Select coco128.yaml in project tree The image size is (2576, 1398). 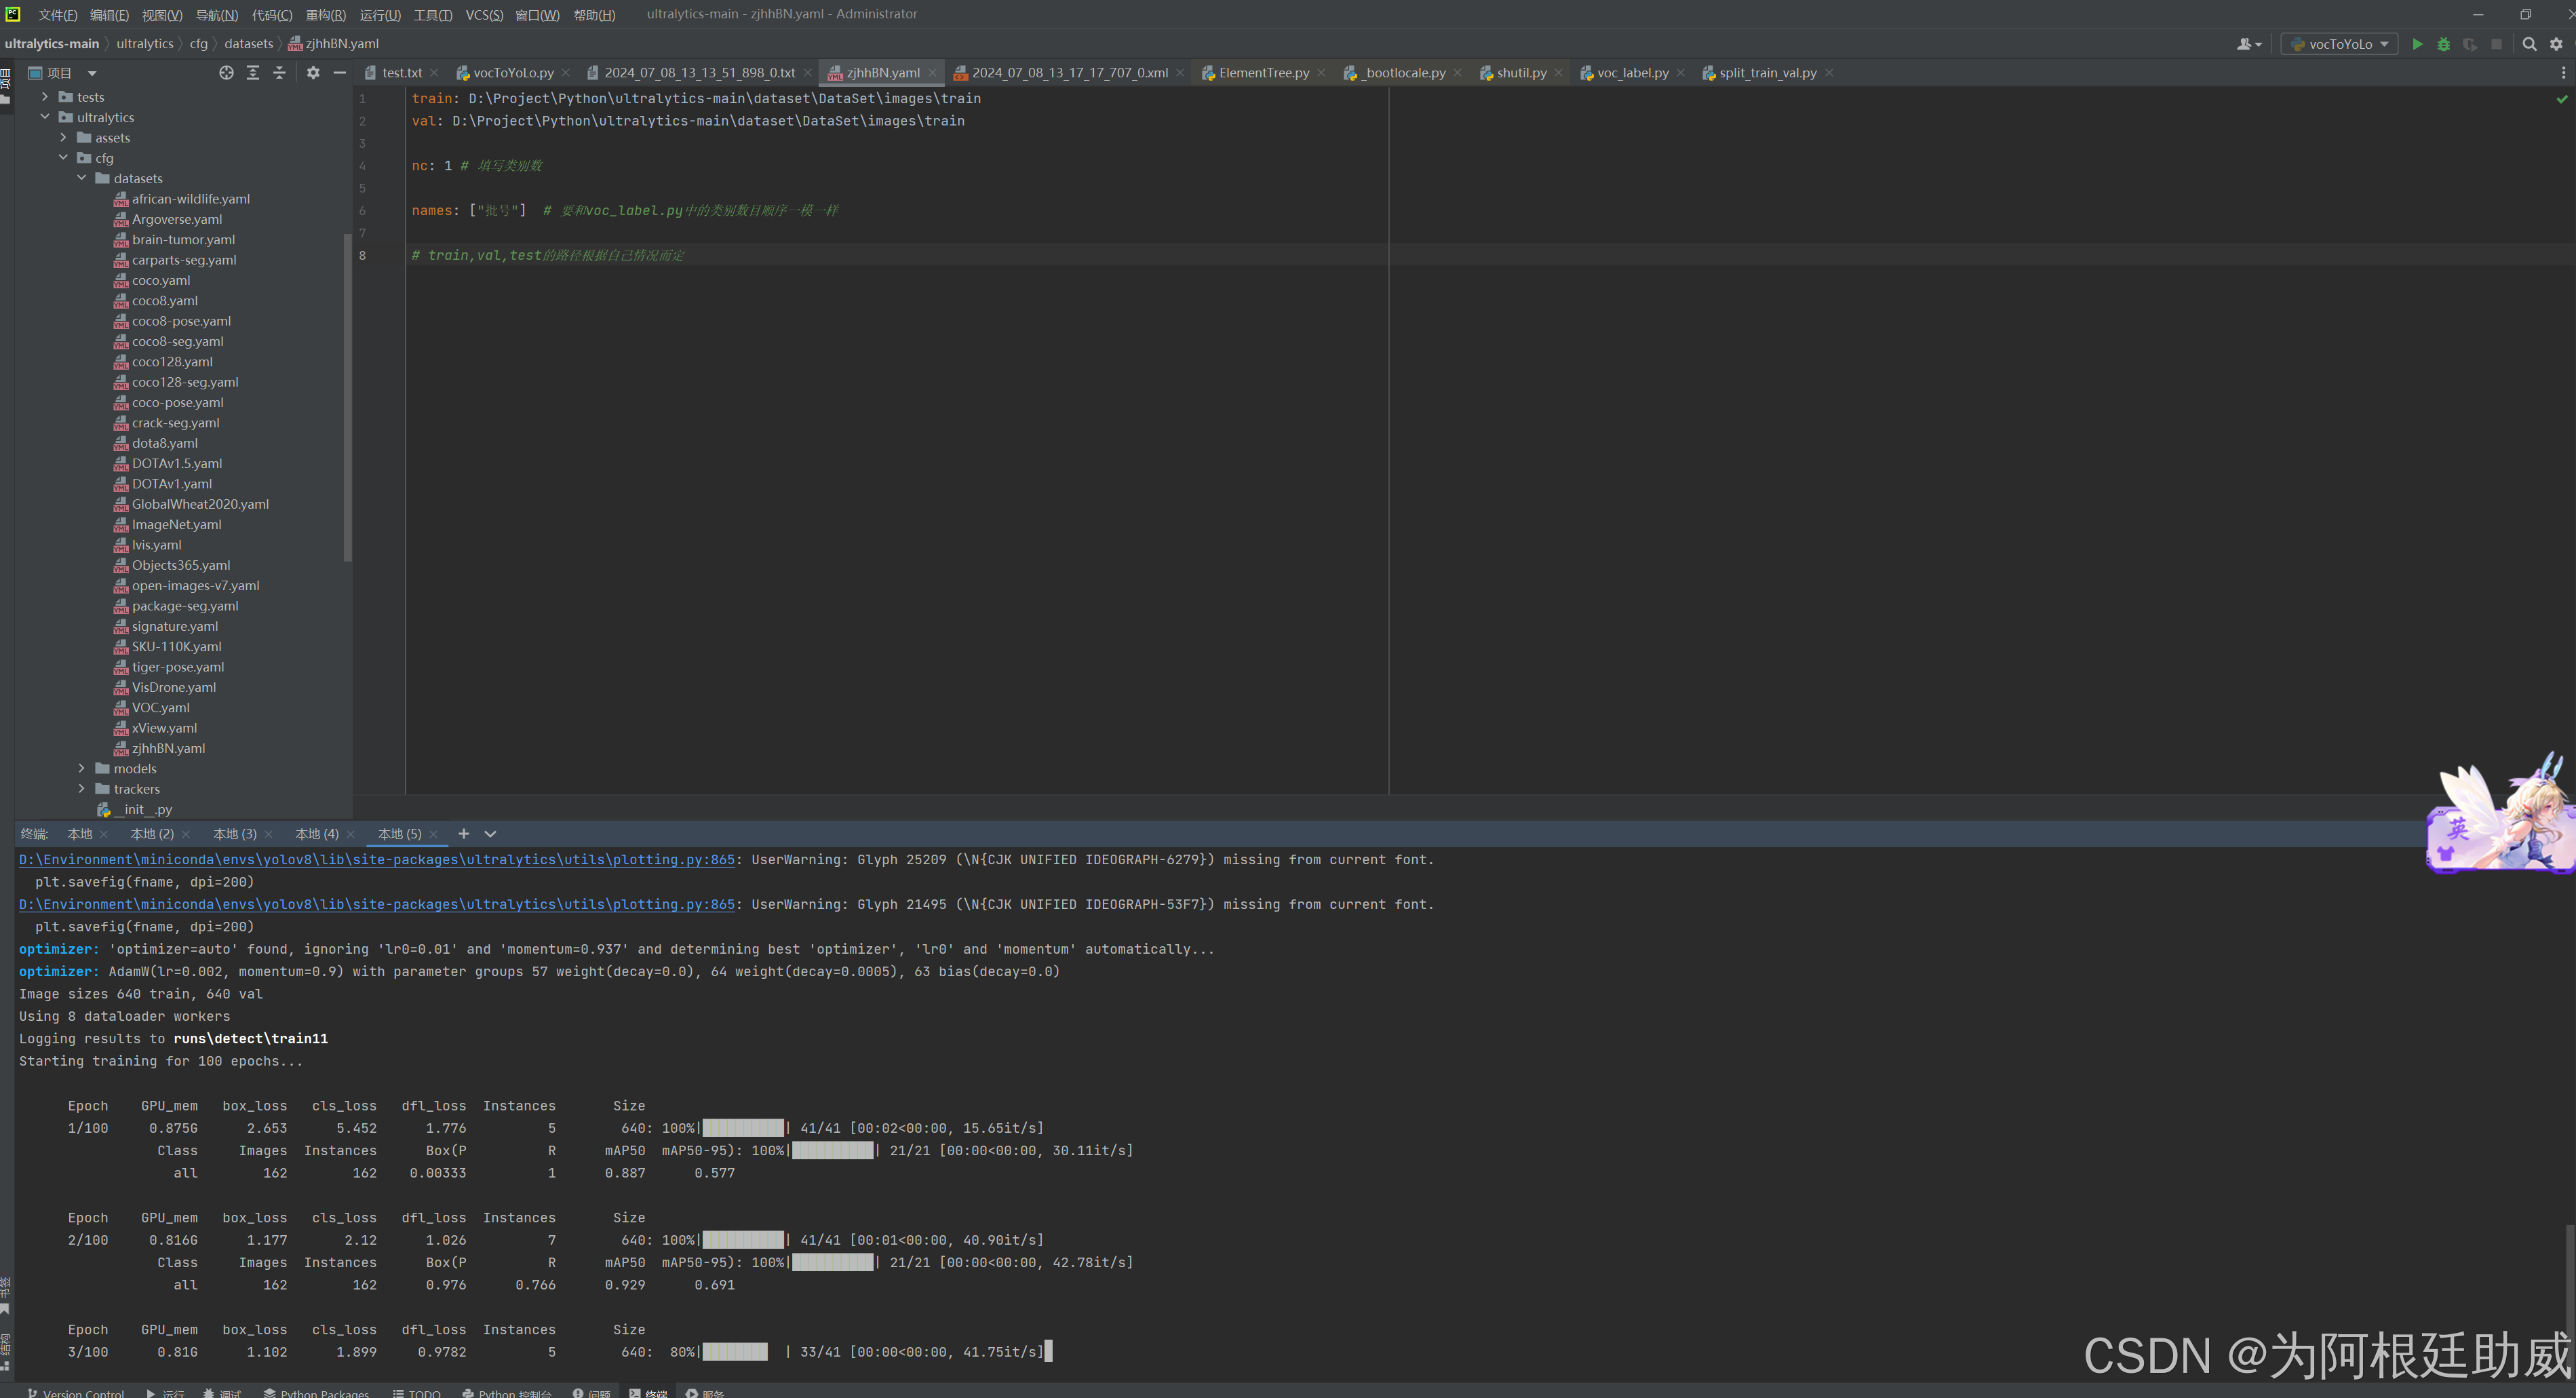click(x=172, y=362)
